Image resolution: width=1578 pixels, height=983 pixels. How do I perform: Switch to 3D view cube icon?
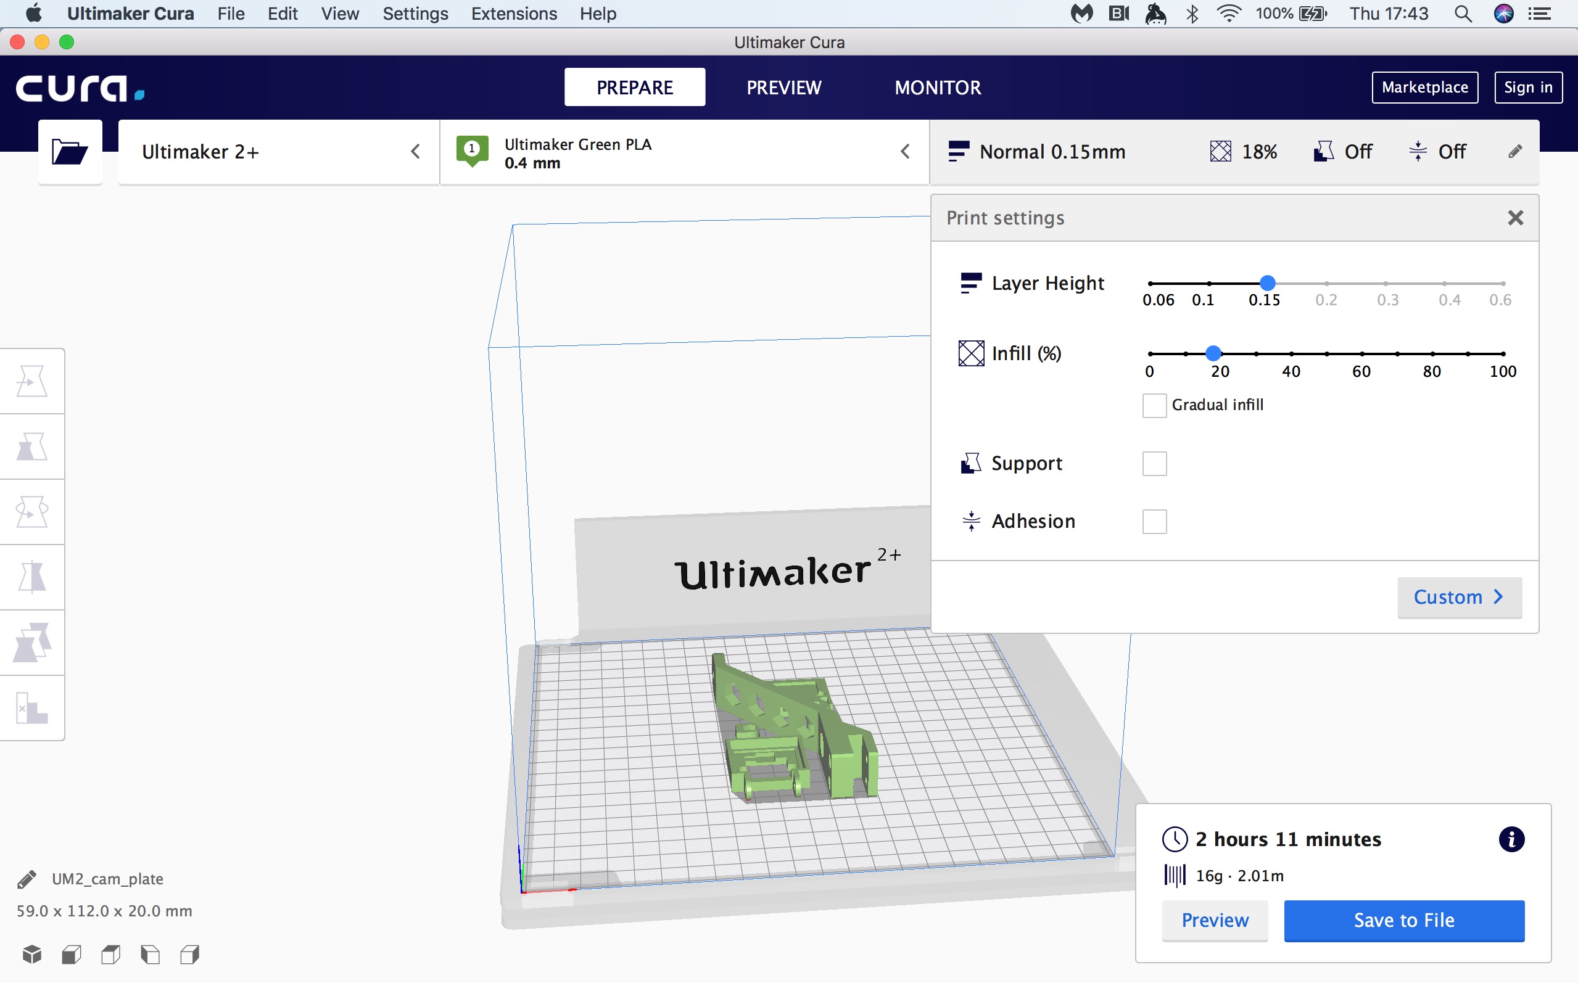32,955
